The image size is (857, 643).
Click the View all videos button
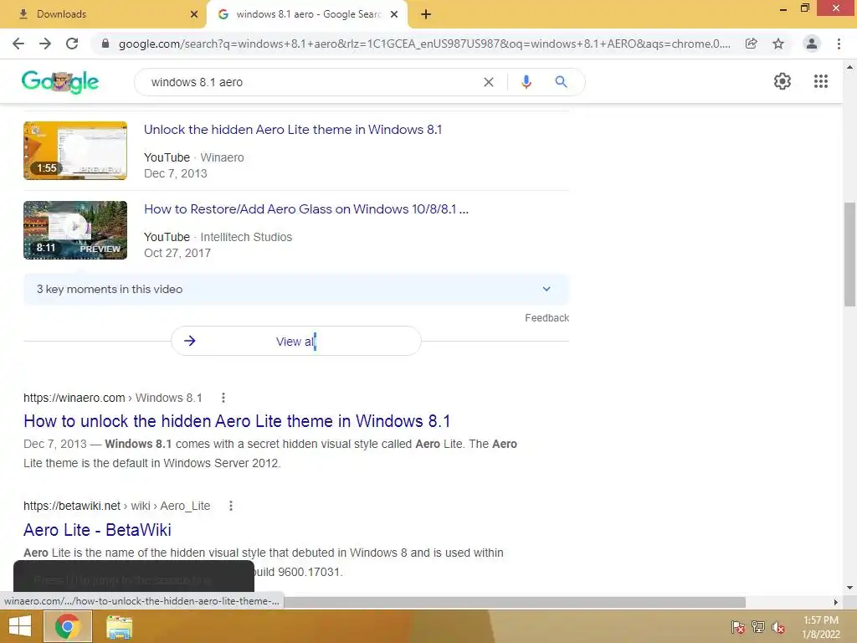tap(295, 342)
